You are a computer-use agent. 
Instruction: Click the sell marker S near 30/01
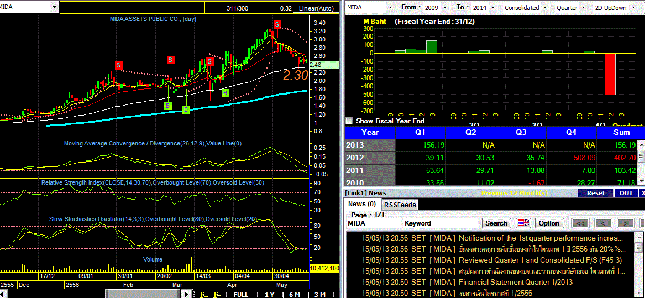[118, 65]
